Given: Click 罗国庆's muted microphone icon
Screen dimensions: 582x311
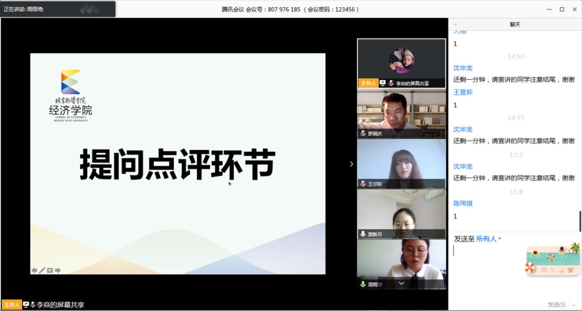Looking at the screenshot, I should [x=363, y=133].
